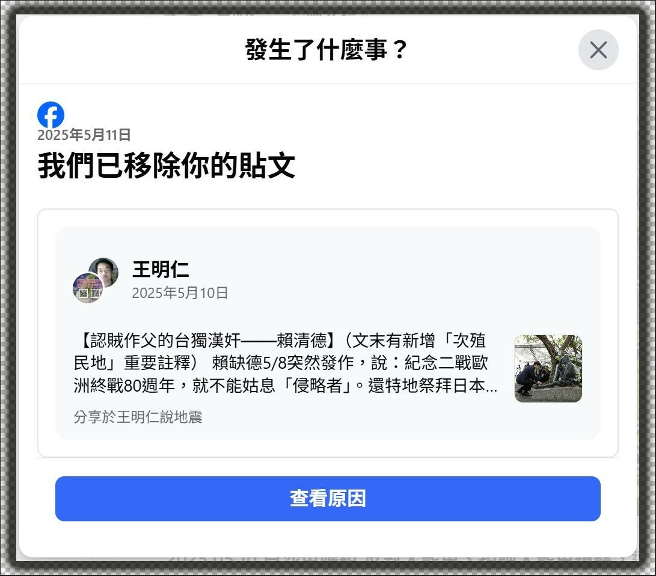The height and width of the screenshot is (576, 656).
Task: Click the small group avatar with QR code
Action: click(87, 288)
